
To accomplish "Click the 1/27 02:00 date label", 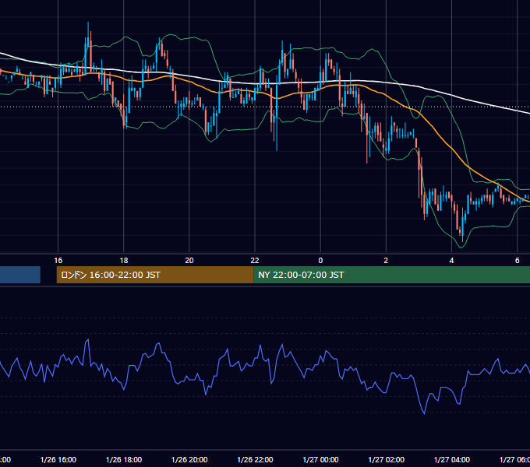I will [386, 459].
